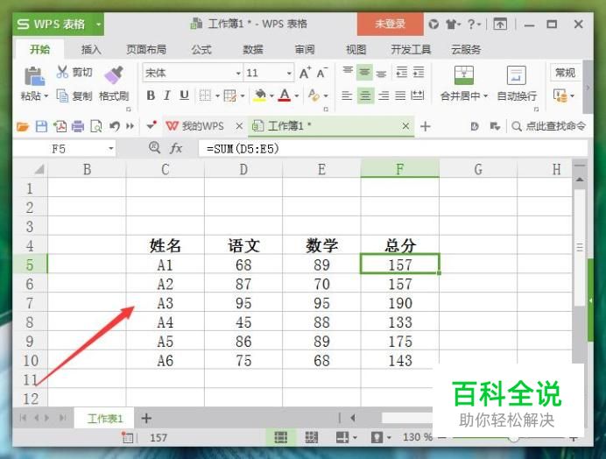Screen dimensions: 606x459
Task: Export to PDF icon
Action: pyautogui.click(x=60, y=126)
